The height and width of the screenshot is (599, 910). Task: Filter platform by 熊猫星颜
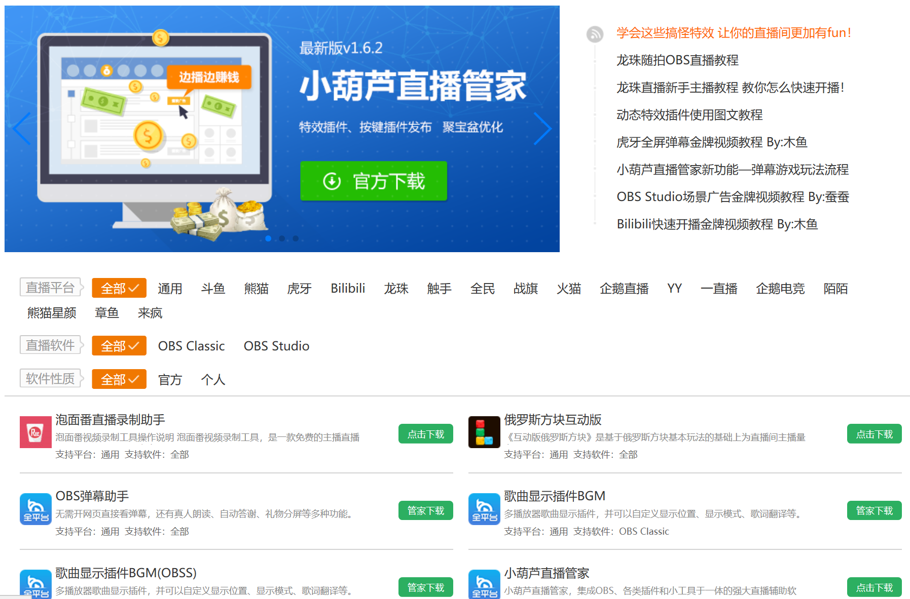tap(52, 313)
